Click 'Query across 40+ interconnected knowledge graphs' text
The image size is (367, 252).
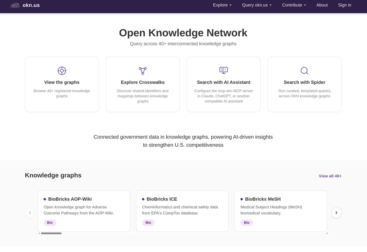pyautogui.click(x=183, y=44)
